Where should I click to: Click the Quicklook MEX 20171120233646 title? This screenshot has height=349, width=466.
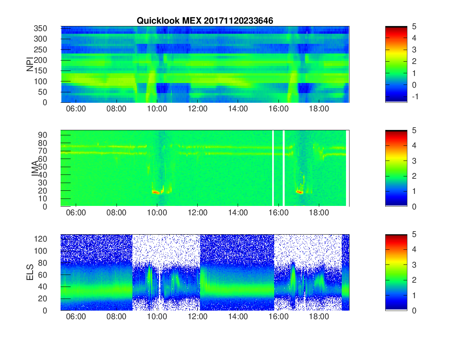tap(205, 21)
